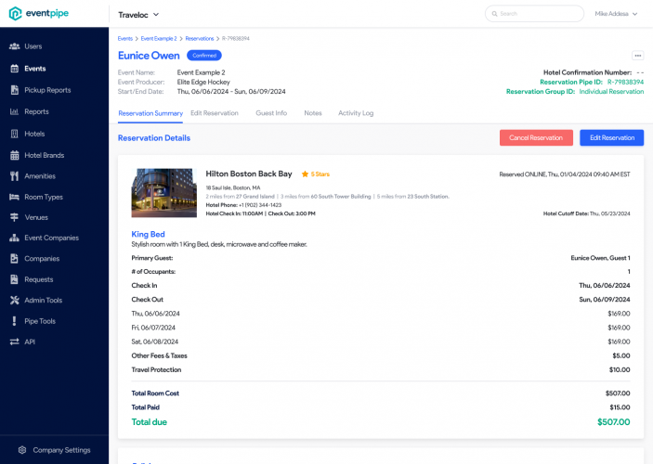Image resolution: width=653 pixels, height=464 pixels.
Task: Click the Reports chart icon
Action: click(x=15, y=111)
